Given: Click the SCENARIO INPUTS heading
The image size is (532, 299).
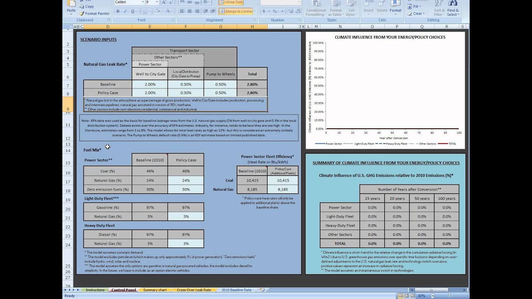Looking at the screenshot, I should [99, 39].
